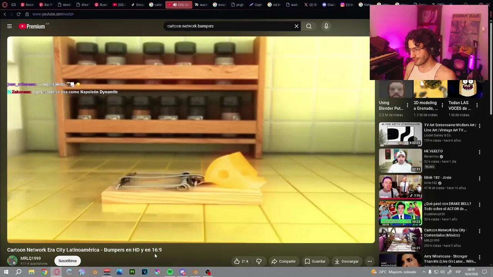Switch to the 'Encu' TikTok tab
Screen dimensions: 493x277
click(x=138, y=5)
